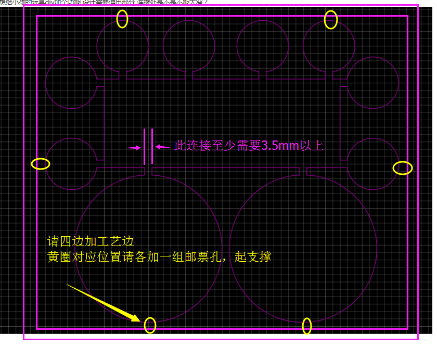Select the large yellow diagonal arrow
This screenshot has width=437, height=347.
pyautogui.click(x=103, y=302)
